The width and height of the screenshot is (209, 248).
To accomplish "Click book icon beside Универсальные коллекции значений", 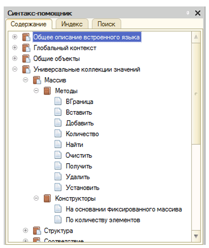I will point(26,69).
